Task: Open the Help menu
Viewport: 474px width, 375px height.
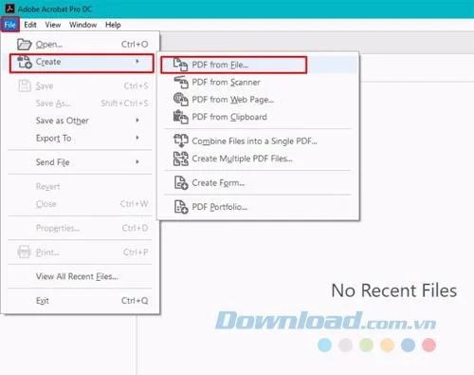Action: [x=113, y=25]
